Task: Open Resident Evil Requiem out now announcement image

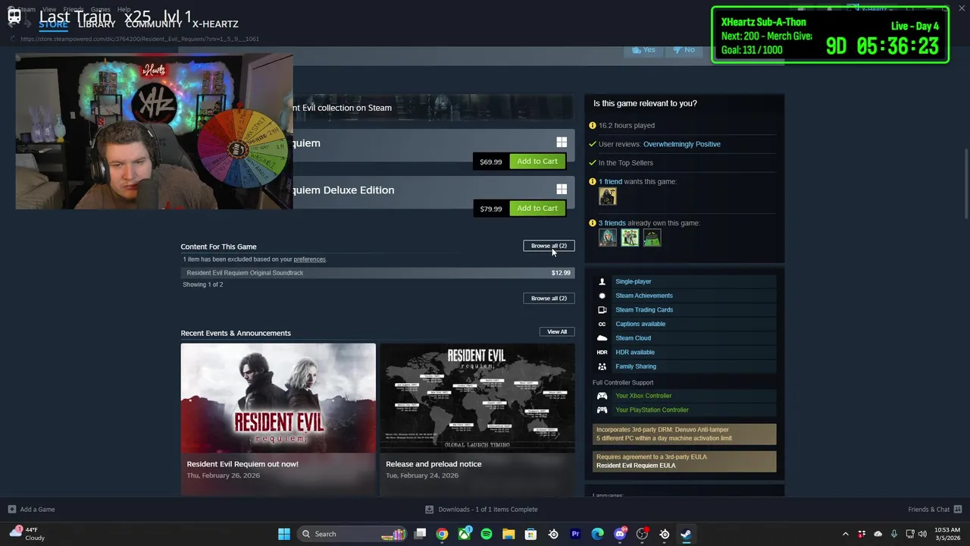Action: tap(278, 398)
